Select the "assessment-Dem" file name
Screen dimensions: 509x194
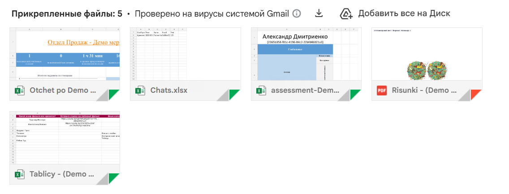point(304,91)
